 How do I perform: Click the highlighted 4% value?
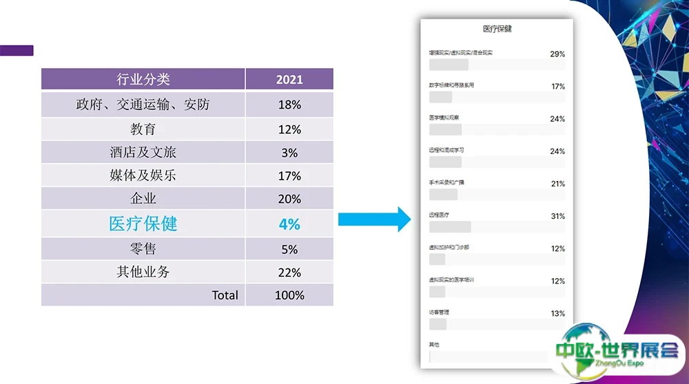click(x=289, y=224)
